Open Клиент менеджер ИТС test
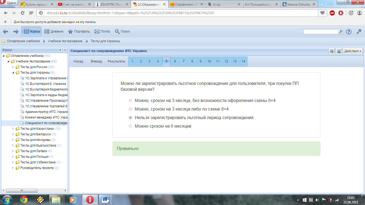 pyautogui.click(x=46, y=117)
